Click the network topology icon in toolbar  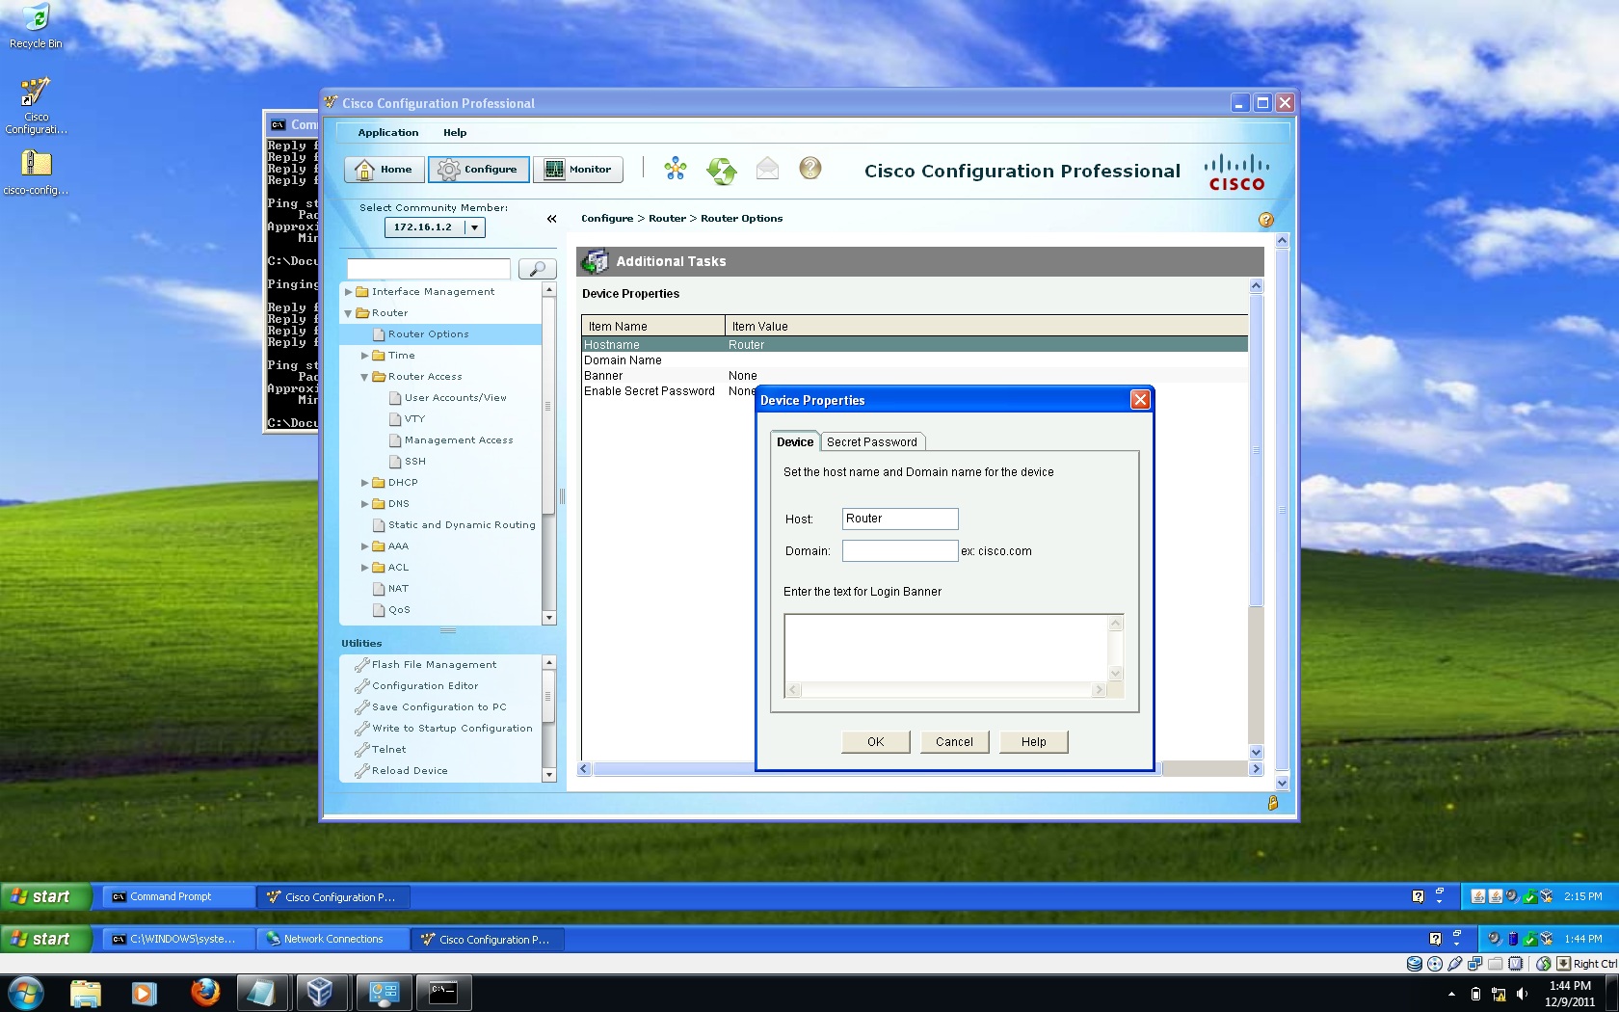pyautogui.click(x=676, y=169)
